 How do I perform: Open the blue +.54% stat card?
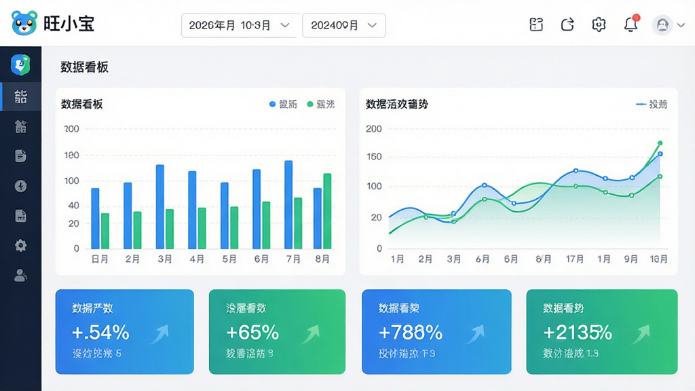click(x=125, y=331)
